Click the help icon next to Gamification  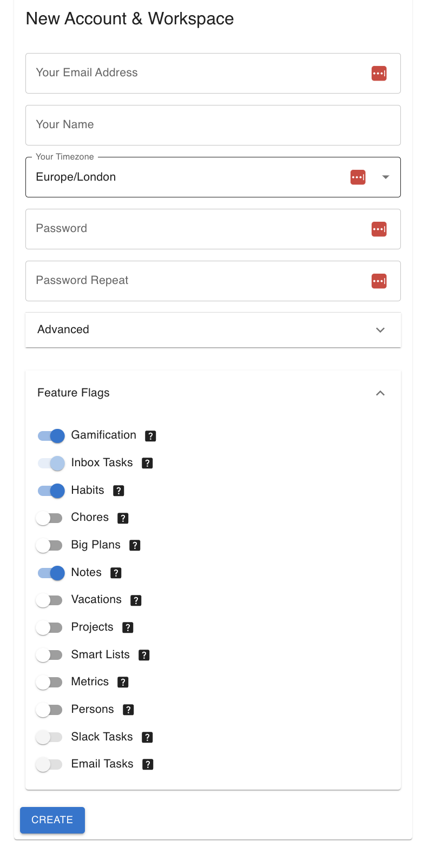click(x=150, y=435)
